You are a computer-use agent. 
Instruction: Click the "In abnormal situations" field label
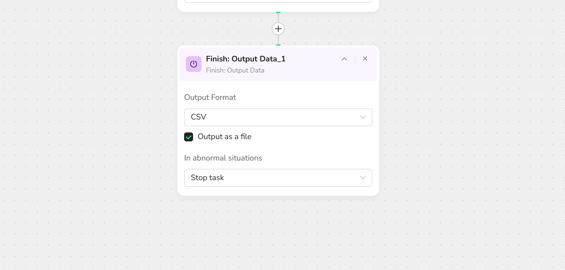223,158
